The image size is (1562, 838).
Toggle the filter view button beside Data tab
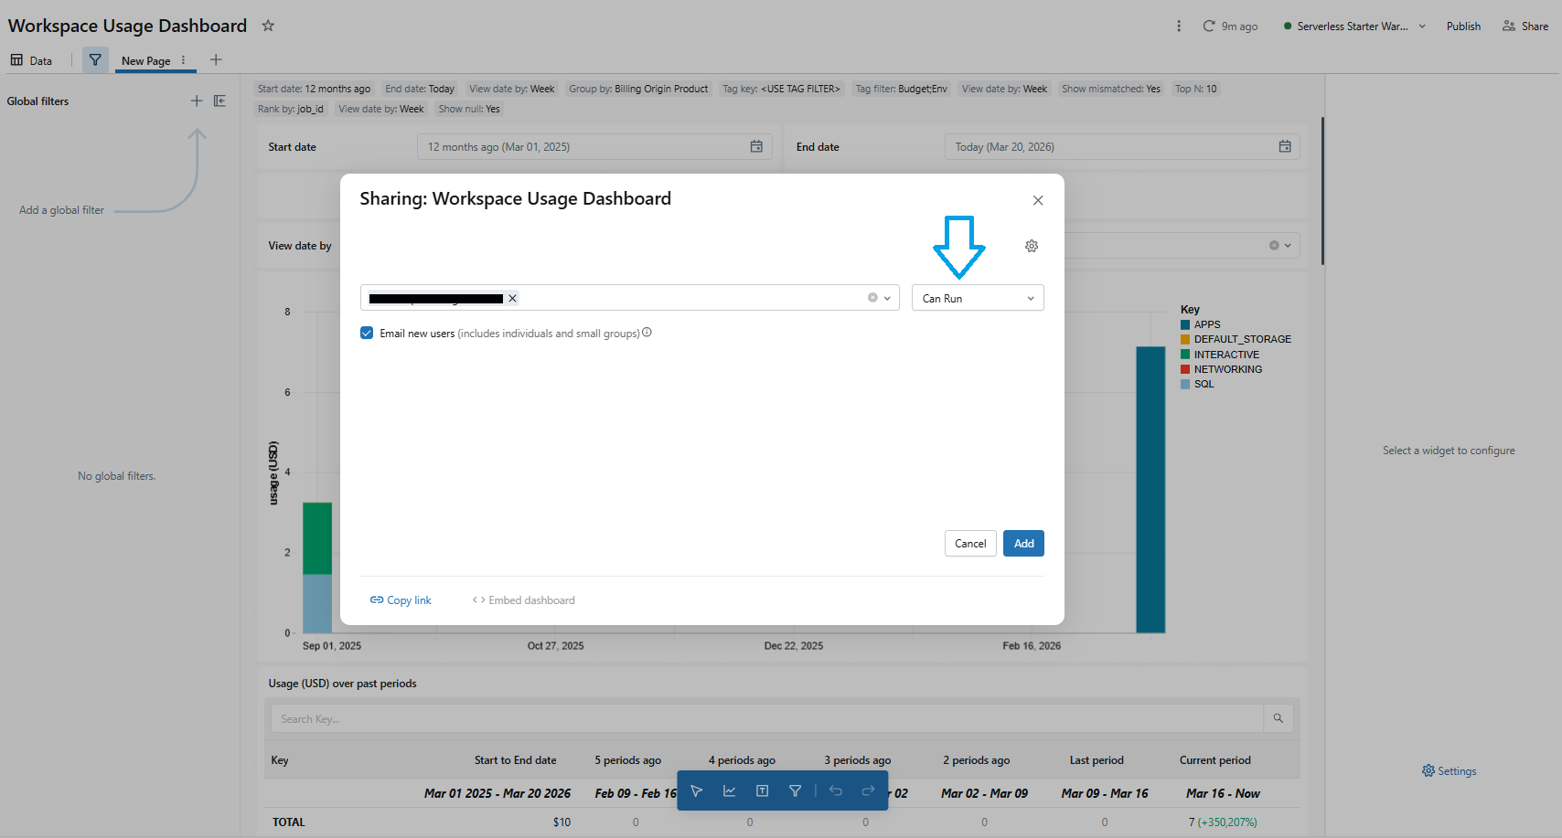click(94, 59)
